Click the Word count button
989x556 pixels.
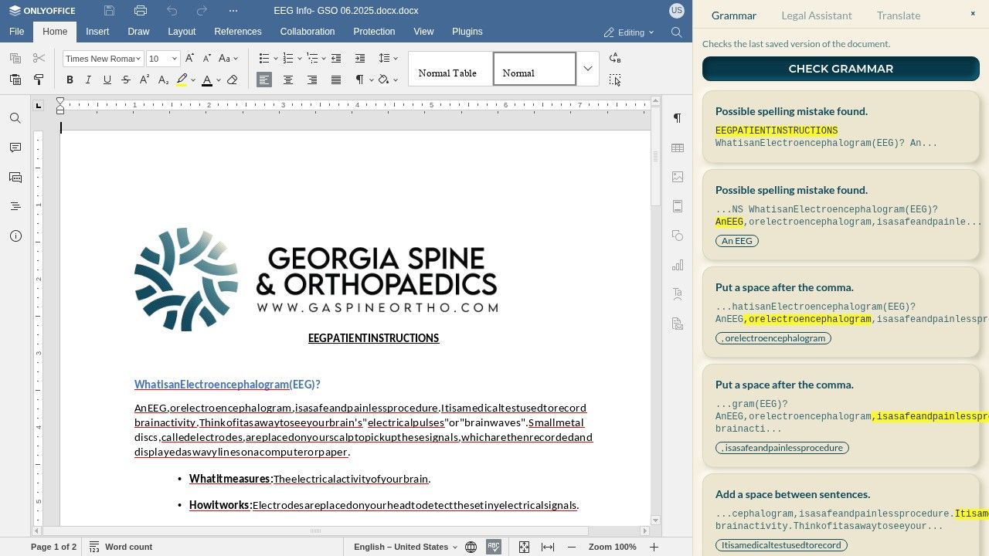121,547
